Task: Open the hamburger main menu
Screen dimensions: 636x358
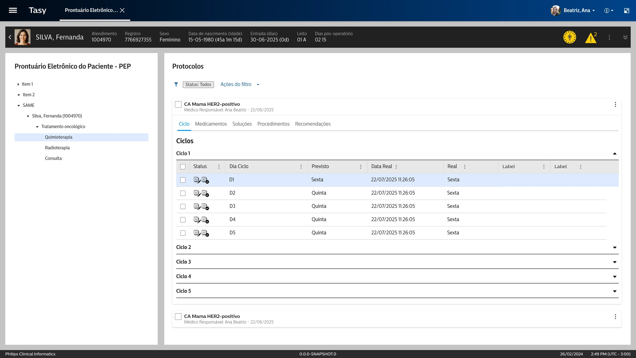Action: click(13, 10)
